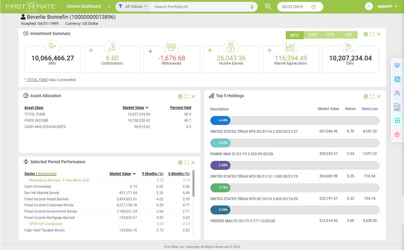Click the TOTAL FUND link

tap(37, 80)
